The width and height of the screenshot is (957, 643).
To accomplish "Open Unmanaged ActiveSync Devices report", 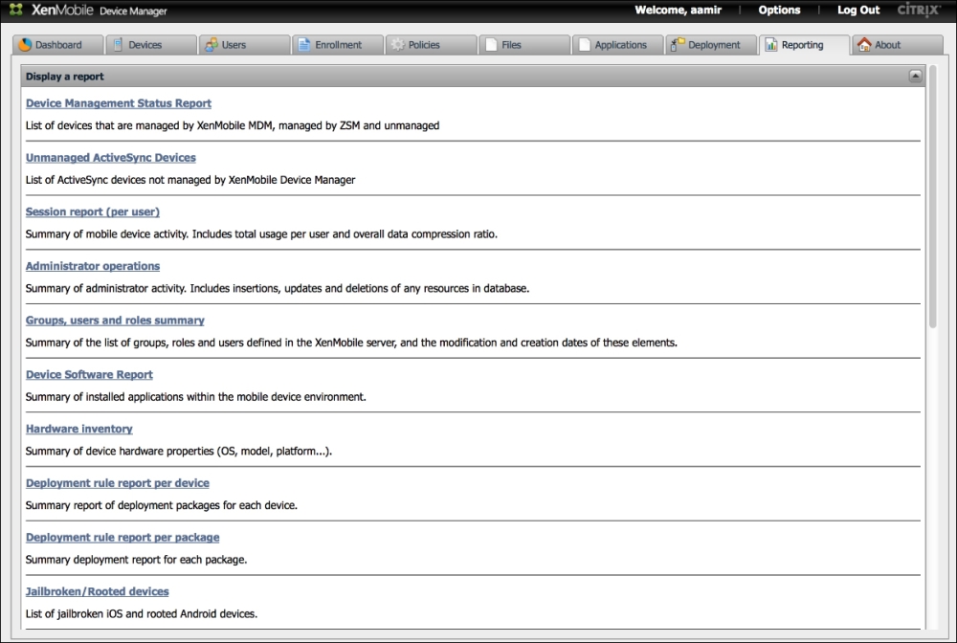I will [x=111, y=158].
